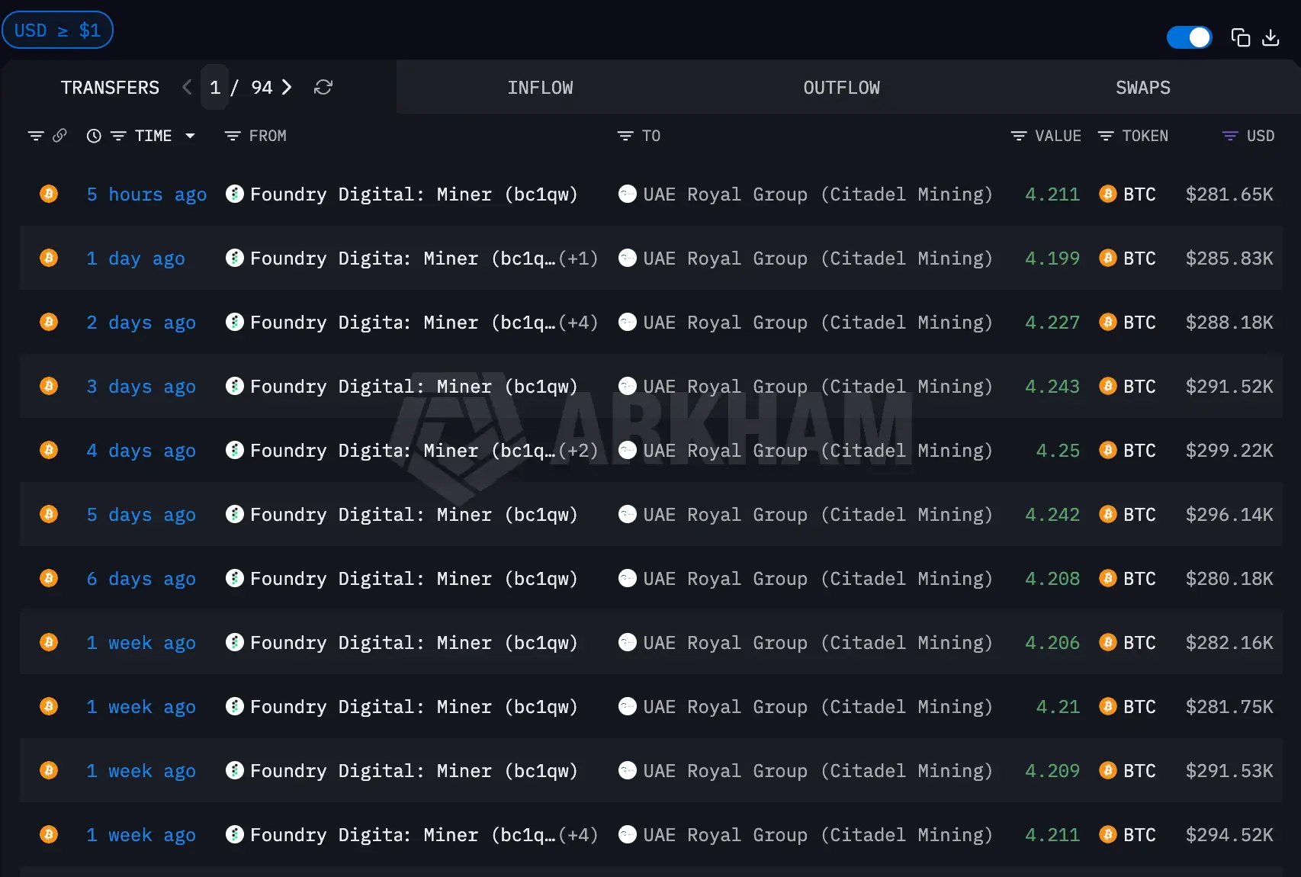Screen dimensions: 1301x877
Task: Open the TOKEN column filter
Action: click(1106, 136)
